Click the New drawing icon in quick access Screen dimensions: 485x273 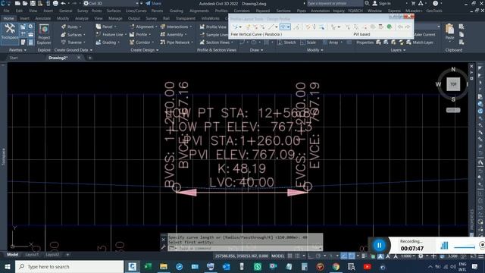click(17, 3)
